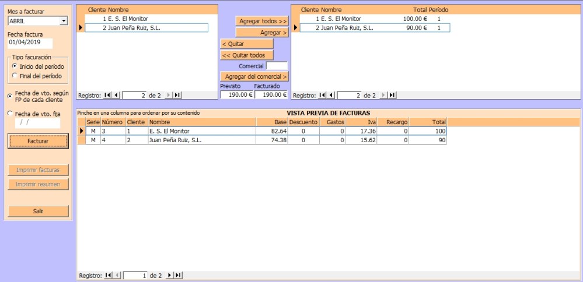Go to next record in invoice preview
The height and width of the screenshot is (282, 583).
(x=170, y=275)
